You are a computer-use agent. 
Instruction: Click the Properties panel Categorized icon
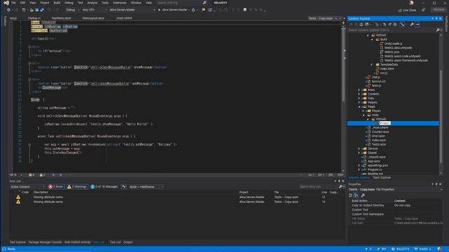click(351, 195)
